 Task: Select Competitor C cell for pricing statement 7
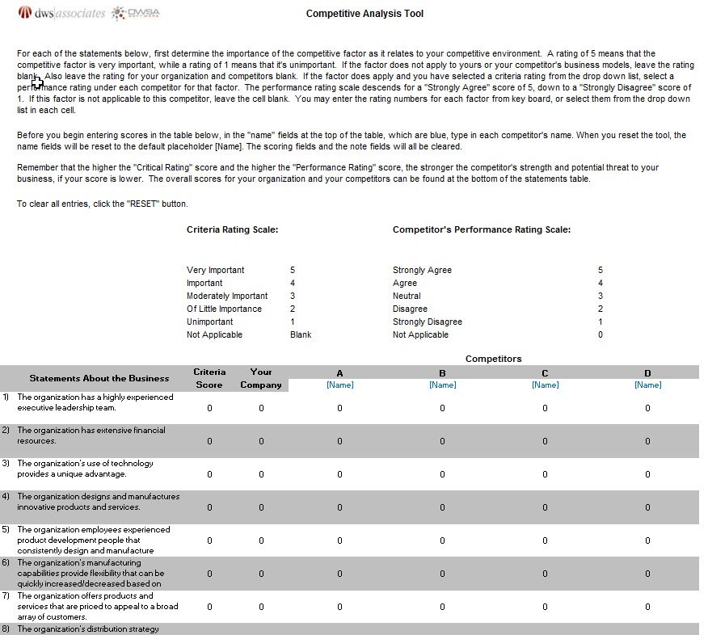click(x=545, y=607)
